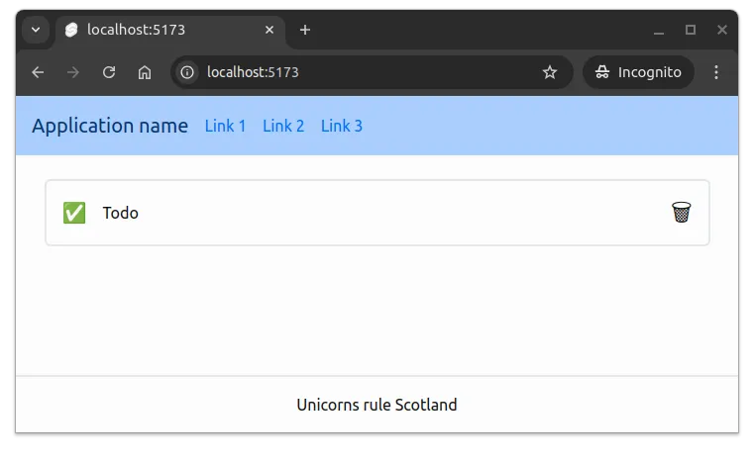Open Link 3 in the navigation bar
This screenshot has width=754, height=464.
point(342,126)
